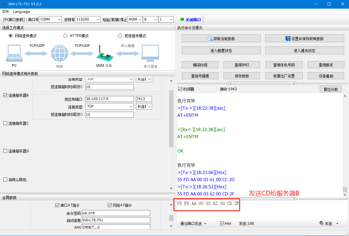Click the save disk icon on 设置并保存所有参数
Image resolution: width=349 pixels, height=236 pixels.
(288, 39)
